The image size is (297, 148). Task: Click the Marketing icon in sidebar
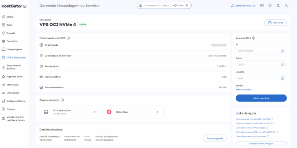coord(3,85)
